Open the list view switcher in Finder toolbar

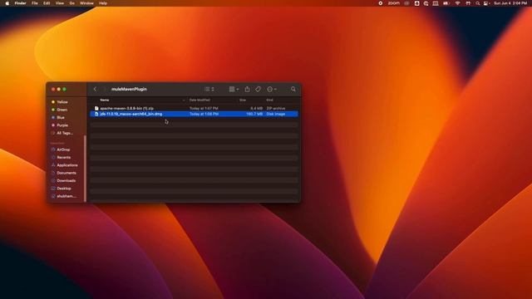click(x=209, y=89)
